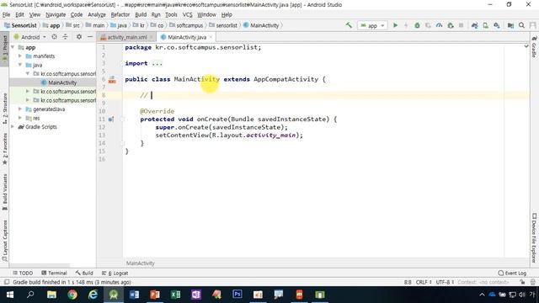Open the Event Log
The width and height of the screenshot is (539, 303).
click(x=512, y=273)
